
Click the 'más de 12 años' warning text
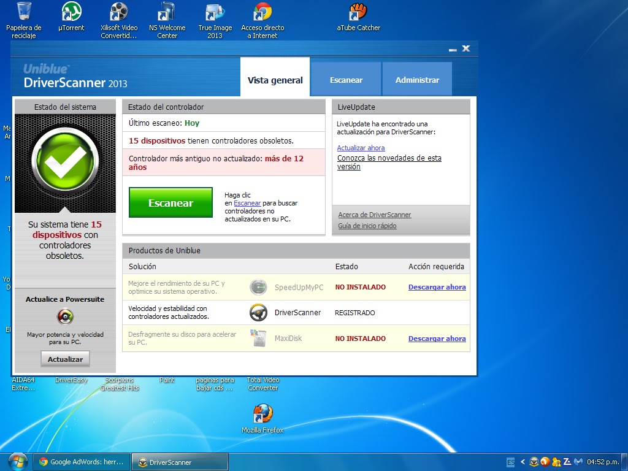tap(216, 163)
